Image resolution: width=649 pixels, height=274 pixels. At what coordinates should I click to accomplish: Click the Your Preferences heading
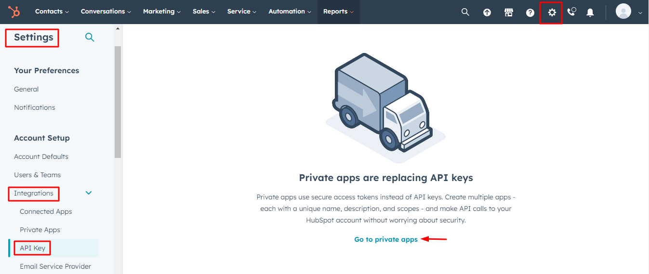[46, 70]
